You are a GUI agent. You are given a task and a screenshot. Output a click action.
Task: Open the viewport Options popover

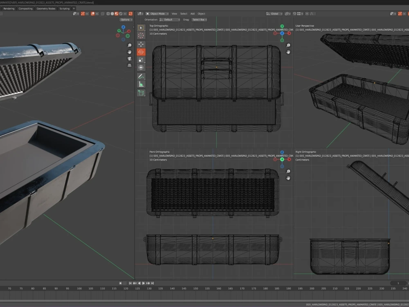126,19
